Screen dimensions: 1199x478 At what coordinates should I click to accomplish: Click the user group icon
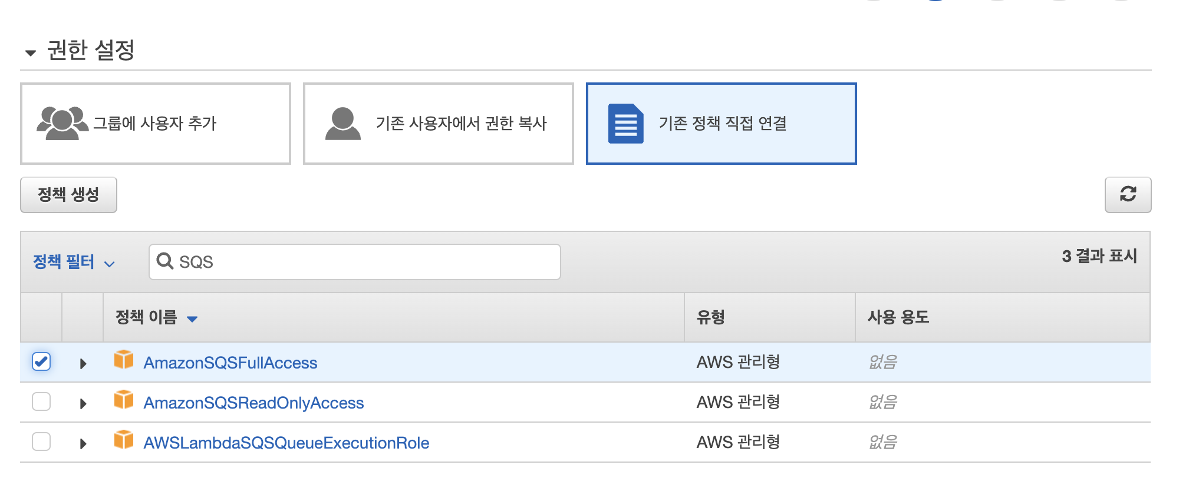coord(62,123)
